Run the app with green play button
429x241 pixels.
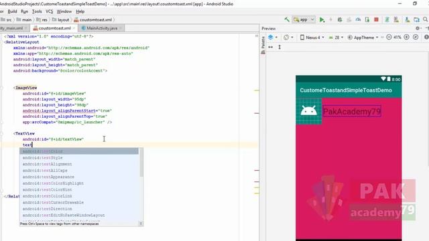click(x=322, y=19)
